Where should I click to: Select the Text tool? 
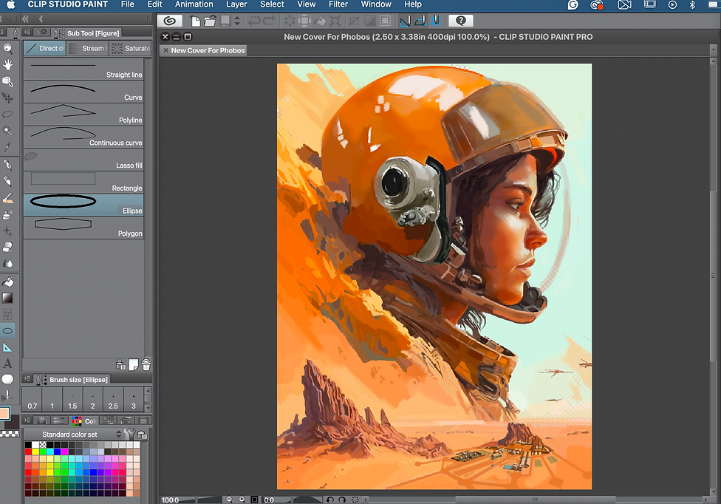tap(7, 364)
